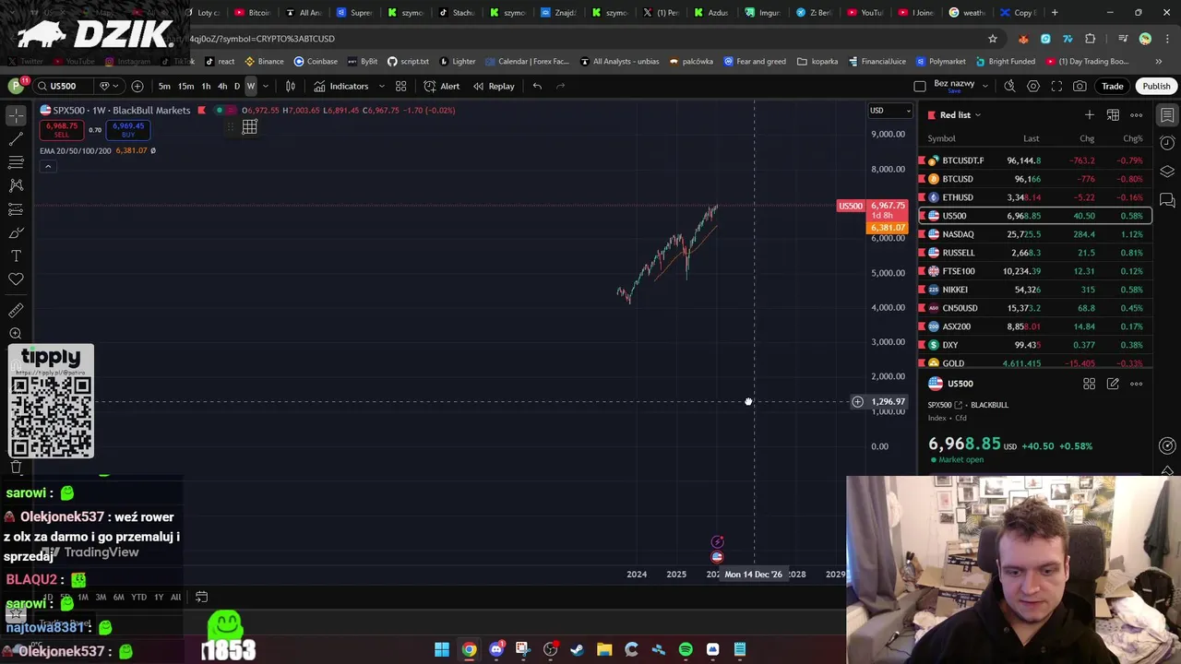Add a compare symbol with the plus icon
1181x664 pixels.
coord(137,86)
